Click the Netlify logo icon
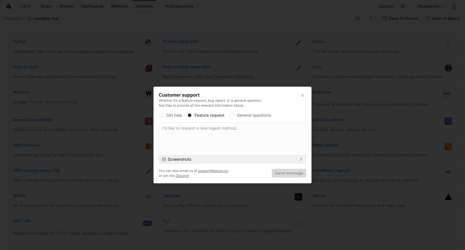Image resolution: width=465 pixels, height=250 pixels. pos(149,197)
